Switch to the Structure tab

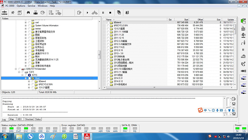pos(29,119)
